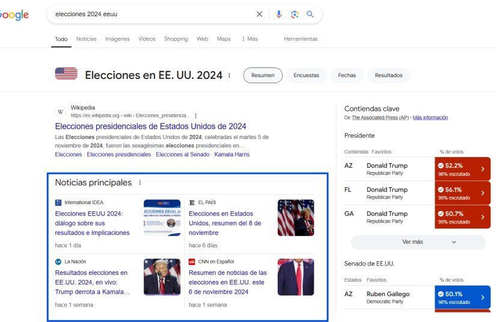Click the US flag icon
This screenshot has height=322, width=496.
66,73
